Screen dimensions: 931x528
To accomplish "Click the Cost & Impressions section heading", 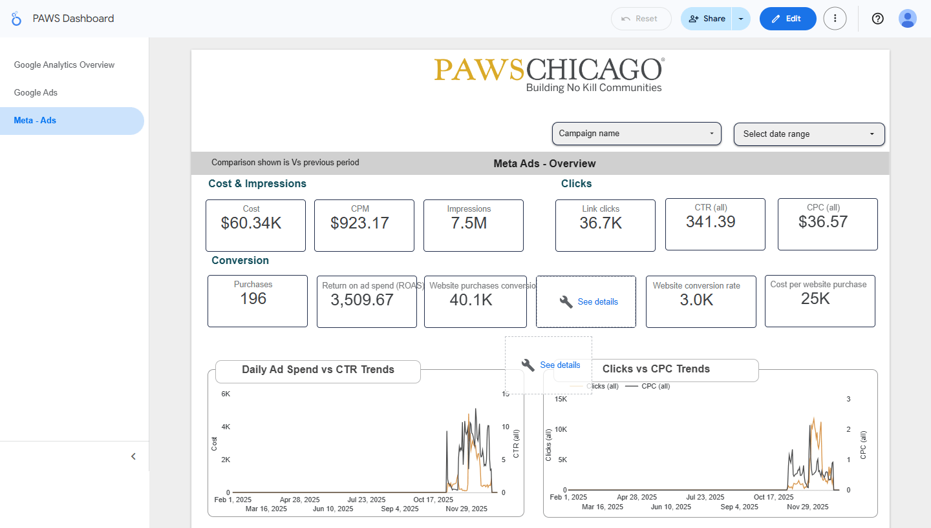I will pos(257,184).
